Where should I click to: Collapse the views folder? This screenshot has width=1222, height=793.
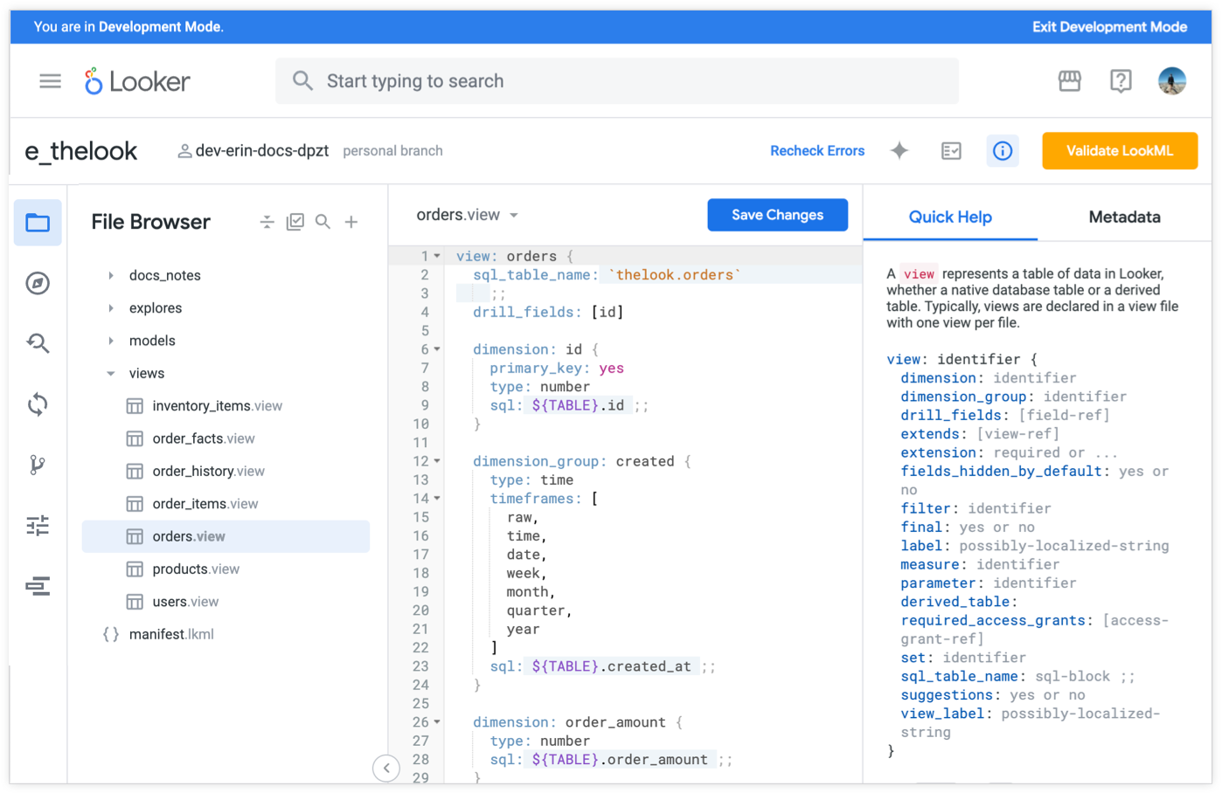click(111, 374)
